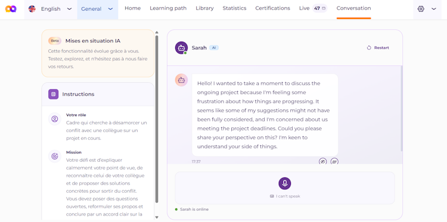The height and width of the screenshot is (222, 447).
Task: Open settings via the gear icon
Action: pos(421,9)
